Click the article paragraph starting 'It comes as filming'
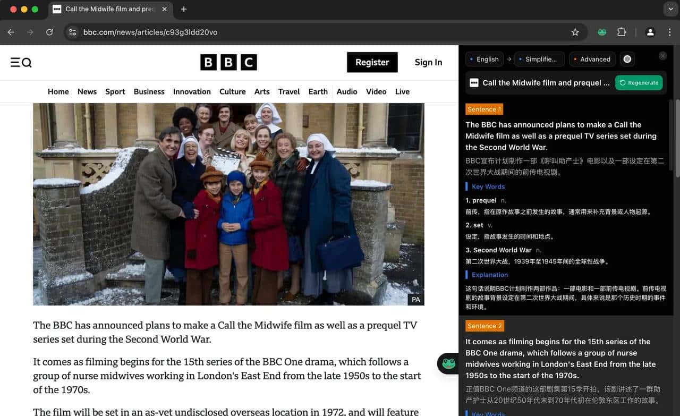Viewport: 680px width, 416px height. (x=227, y=376)
